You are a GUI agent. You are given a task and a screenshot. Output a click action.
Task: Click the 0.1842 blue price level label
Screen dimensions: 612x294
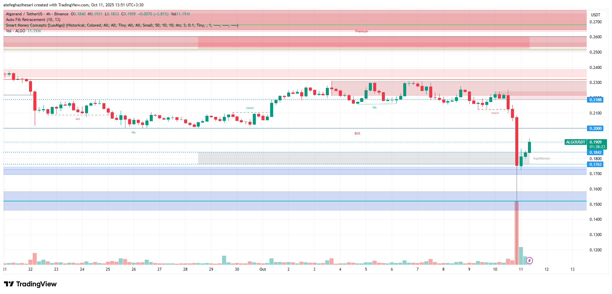[595, 152]
